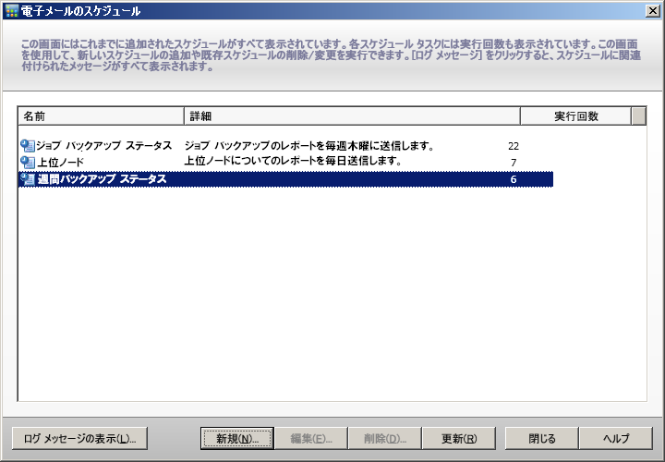Click the description 上位ノードについてのレポートを毎日送信します。
This screenshot has height=462, width=665.
pyautogui.click(x=293, y=161)
